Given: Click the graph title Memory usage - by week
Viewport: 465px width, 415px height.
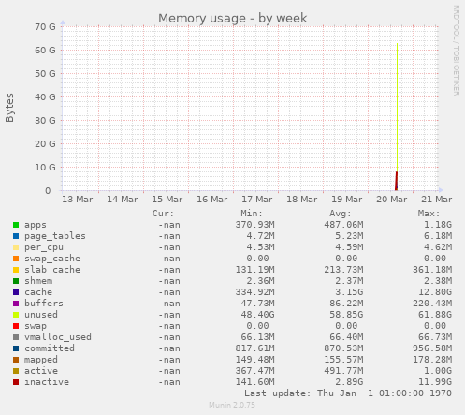Looking at the screenshot, I should [x=233, y=19].
